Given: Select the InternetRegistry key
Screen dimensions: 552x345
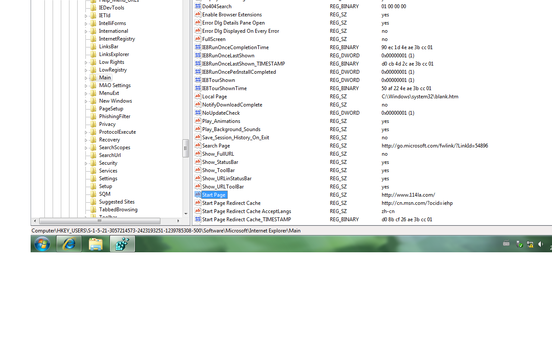Looking at the screenshot, I should pos(117,39).
